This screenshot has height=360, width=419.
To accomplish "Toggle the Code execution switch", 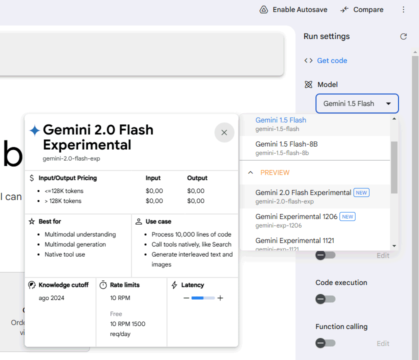I will 325,299.
